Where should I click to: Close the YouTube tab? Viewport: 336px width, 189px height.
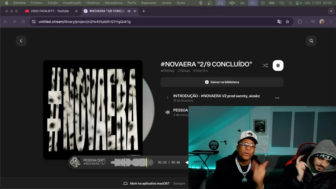click(76, 11)
